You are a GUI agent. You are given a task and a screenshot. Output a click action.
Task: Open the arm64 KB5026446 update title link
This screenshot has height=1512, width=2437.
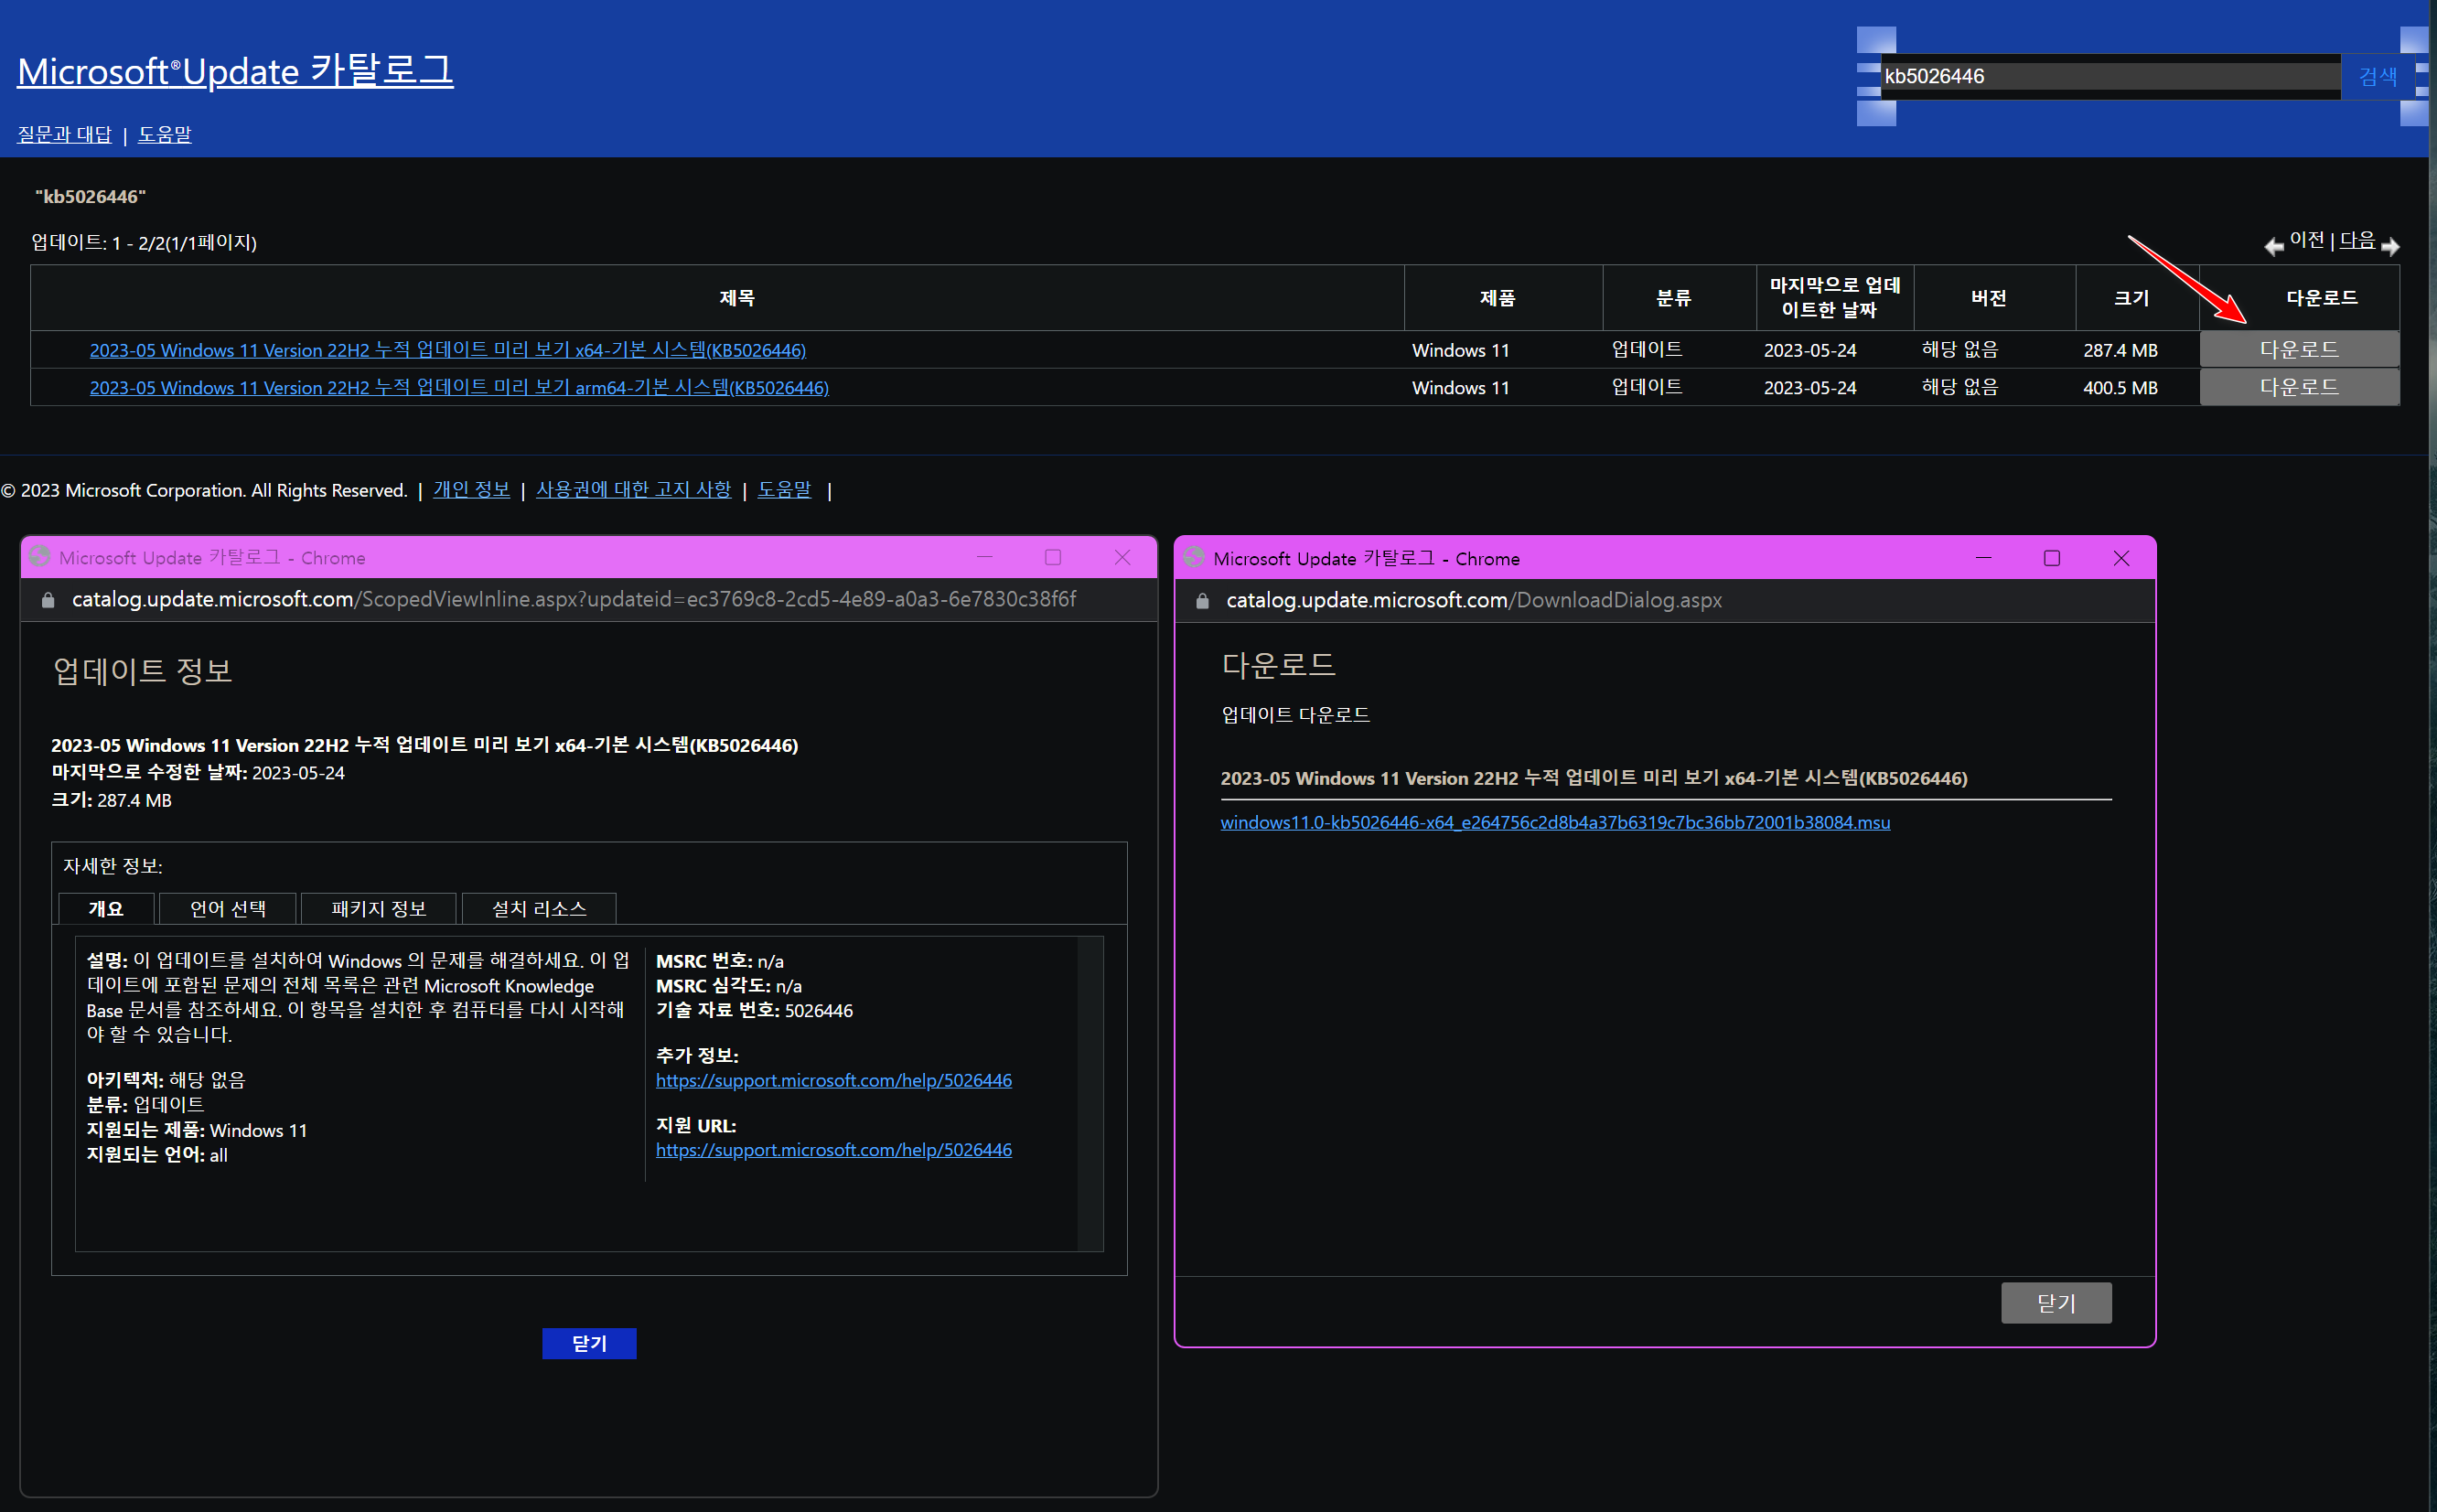(459, 387)
